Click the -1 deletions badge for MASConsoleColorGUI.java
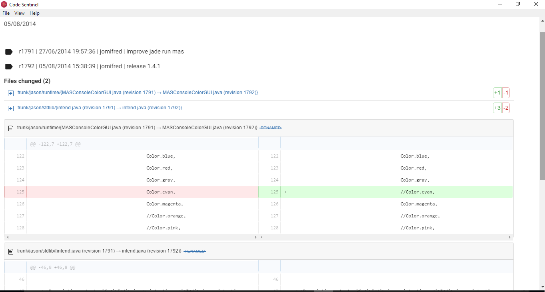This screenshot has width=545, height=292. click(x=506, y=93)
